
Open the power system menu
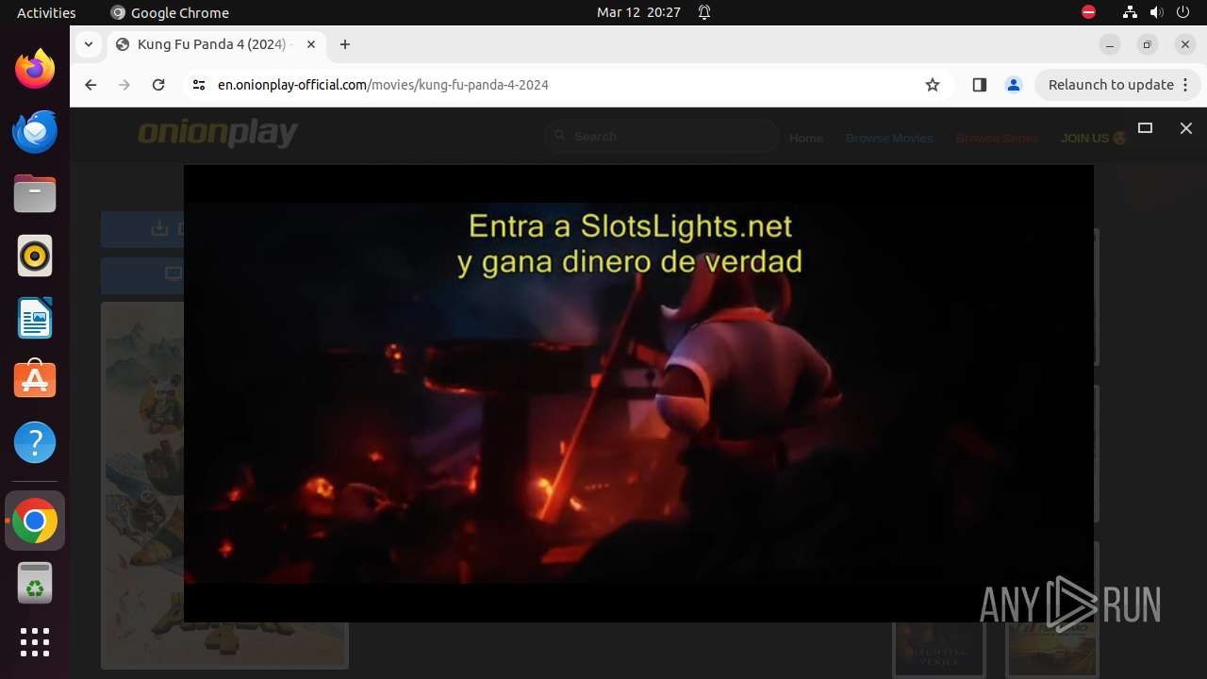pos(1183,12)
